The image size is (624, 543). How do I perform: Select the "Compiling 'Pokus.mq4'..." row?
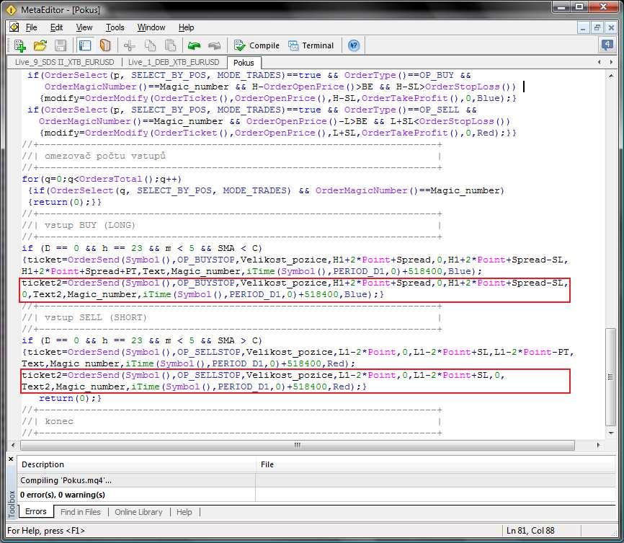(317, 480)
